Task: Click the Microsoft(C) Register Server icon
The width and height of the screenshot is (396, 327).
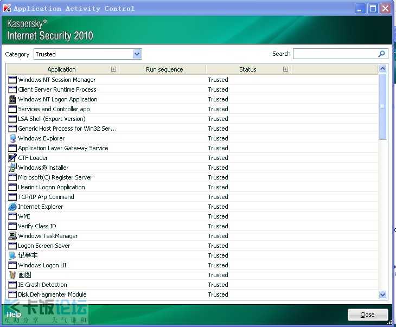Action: coord(12,177)
